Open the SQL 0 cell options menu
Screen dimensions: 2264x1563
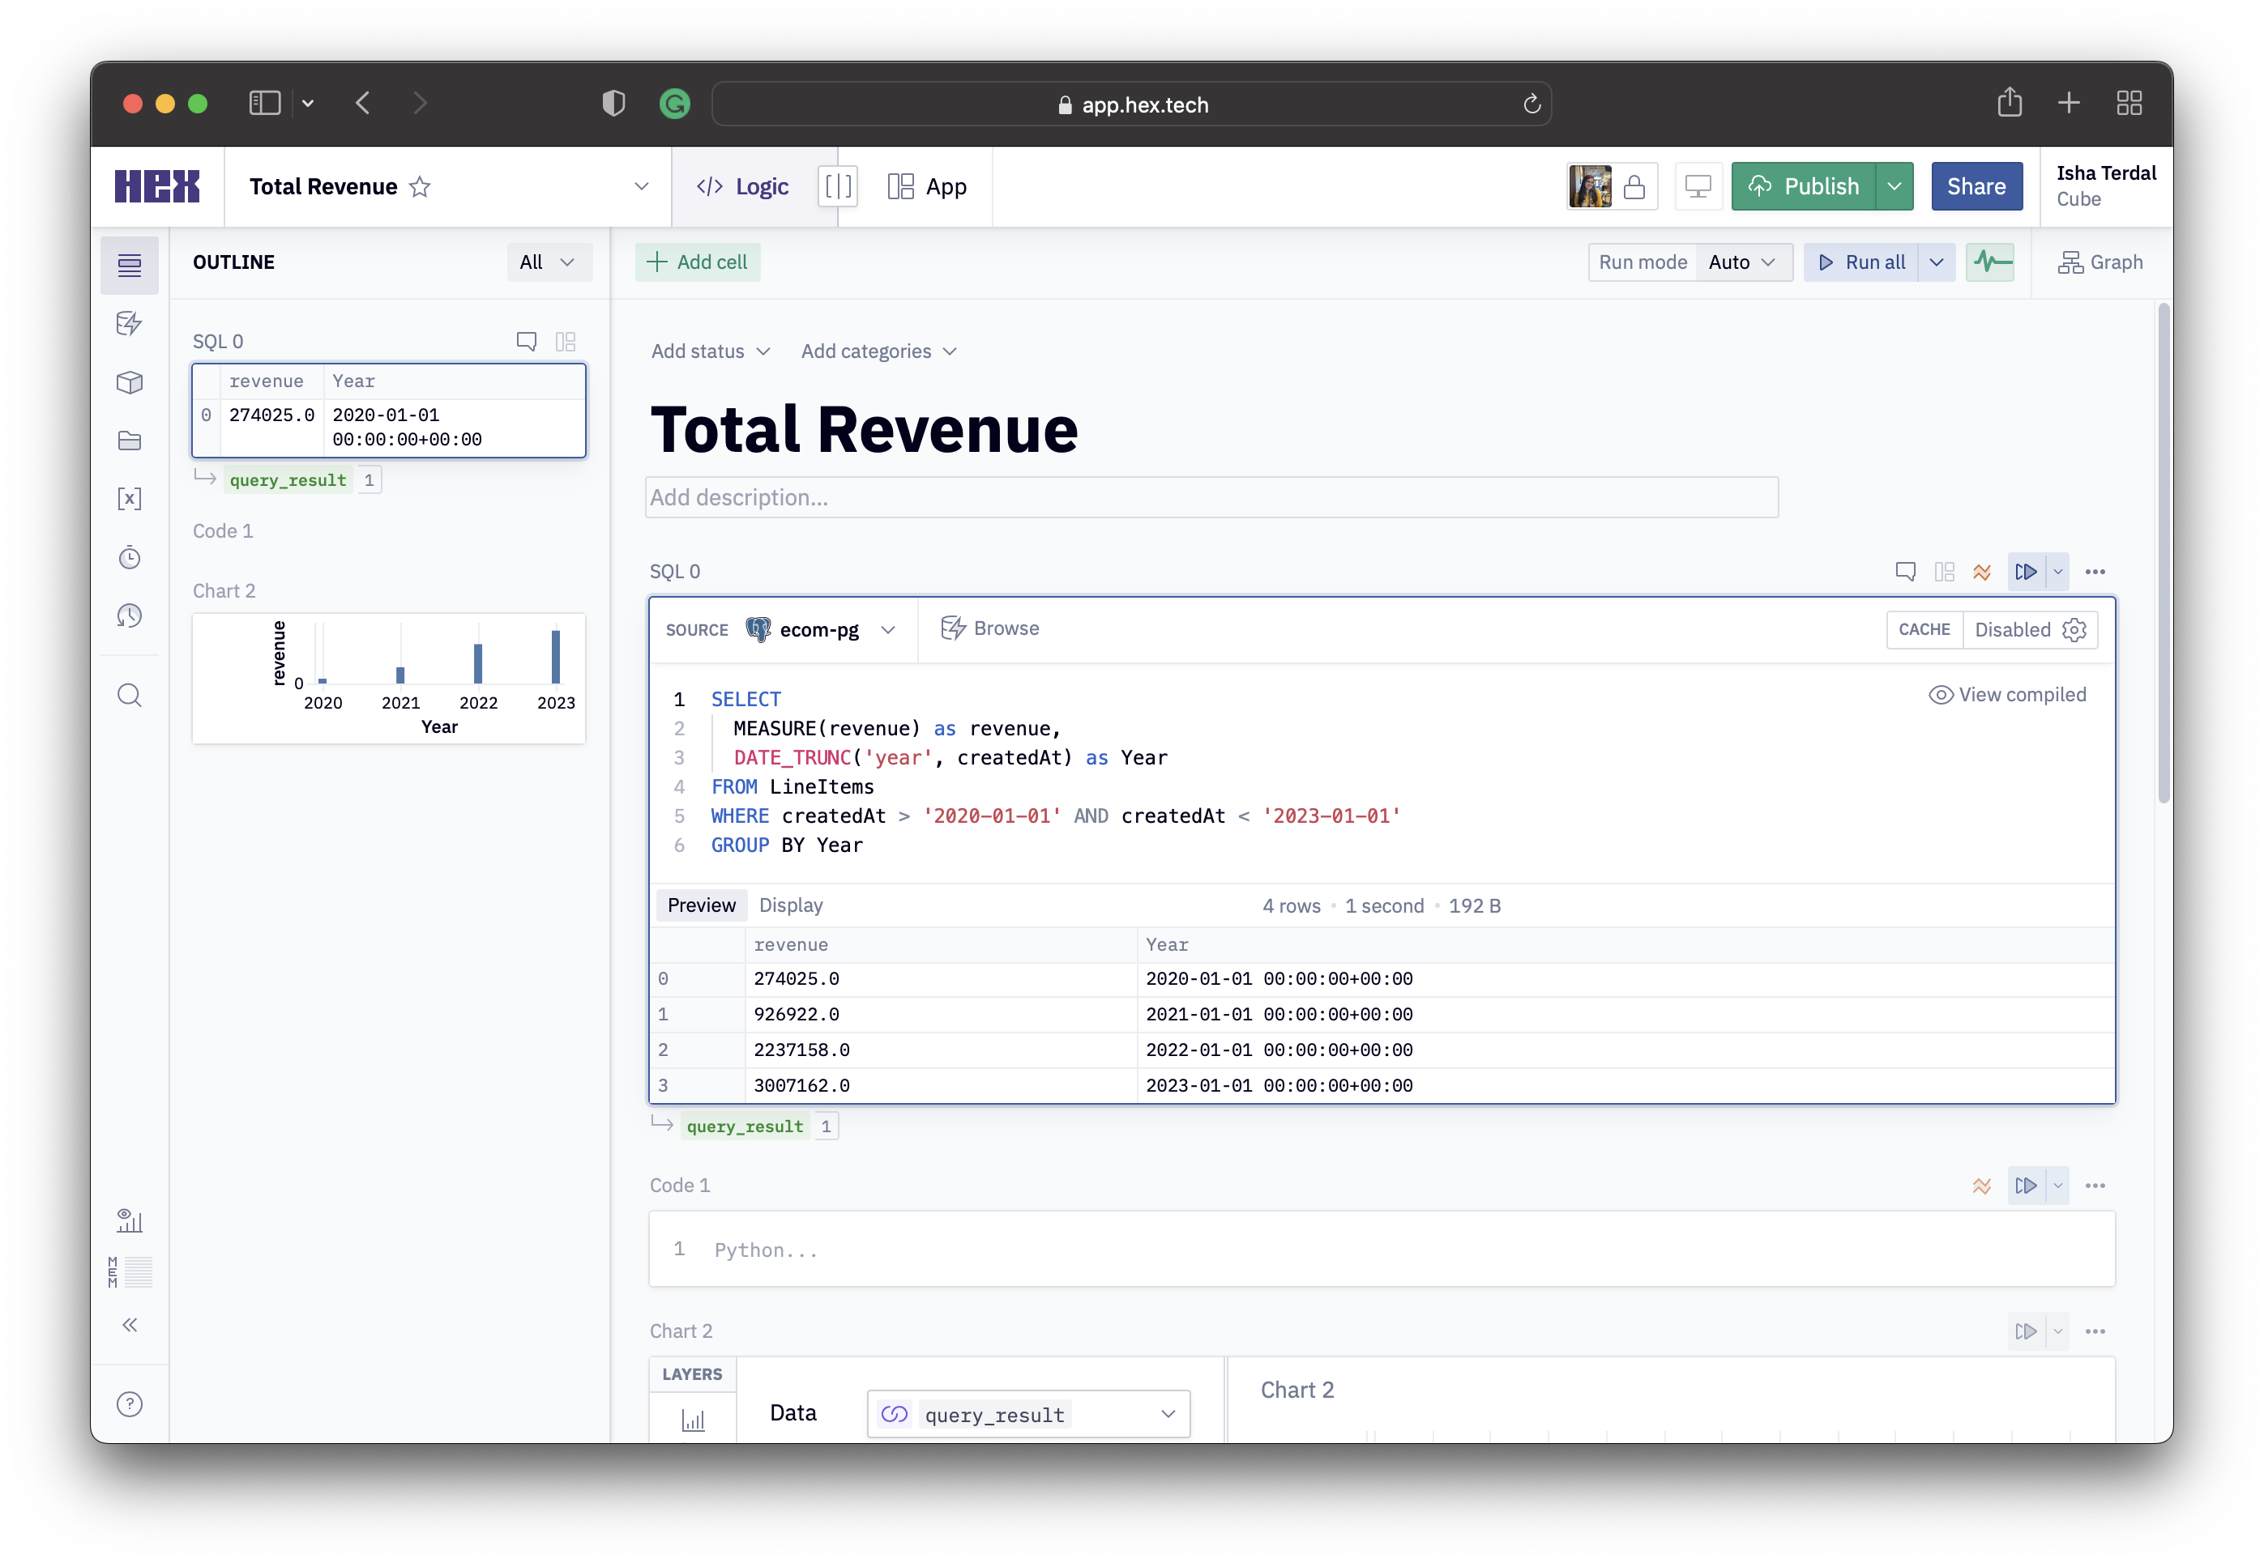pos(2095,571)
